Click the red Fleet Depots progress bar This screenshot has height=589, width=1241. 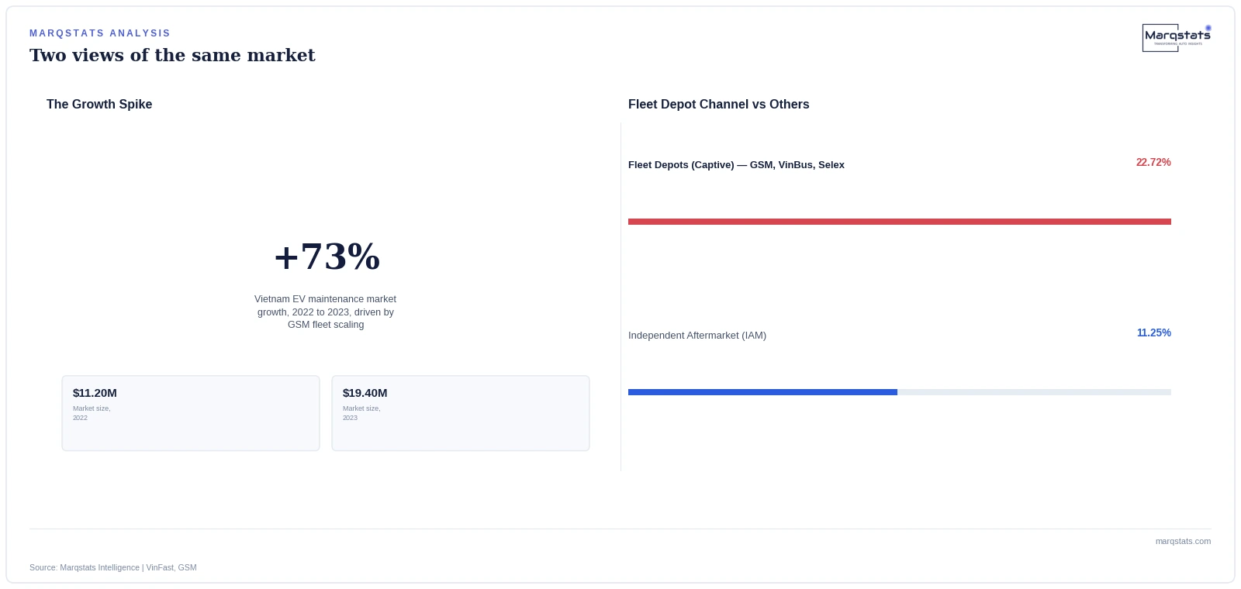[x=900, y=222]
